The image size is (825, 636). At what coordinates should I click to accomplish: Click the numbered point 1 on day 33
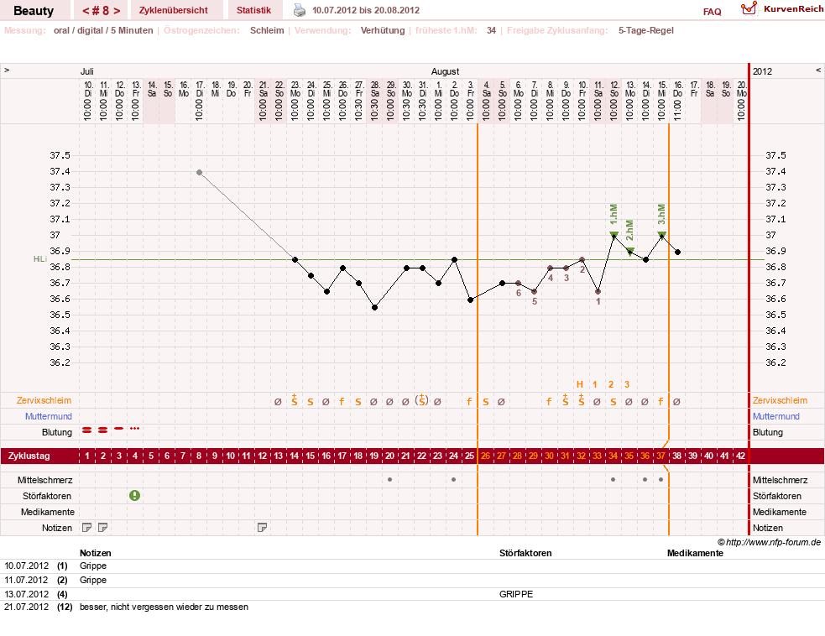click(598, 291)
